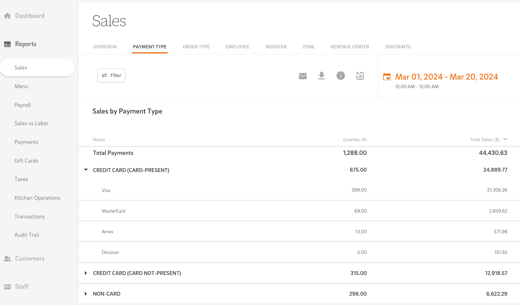
Task: Click the Total Payments quantity 1,288.00
Action: [355, 153]
